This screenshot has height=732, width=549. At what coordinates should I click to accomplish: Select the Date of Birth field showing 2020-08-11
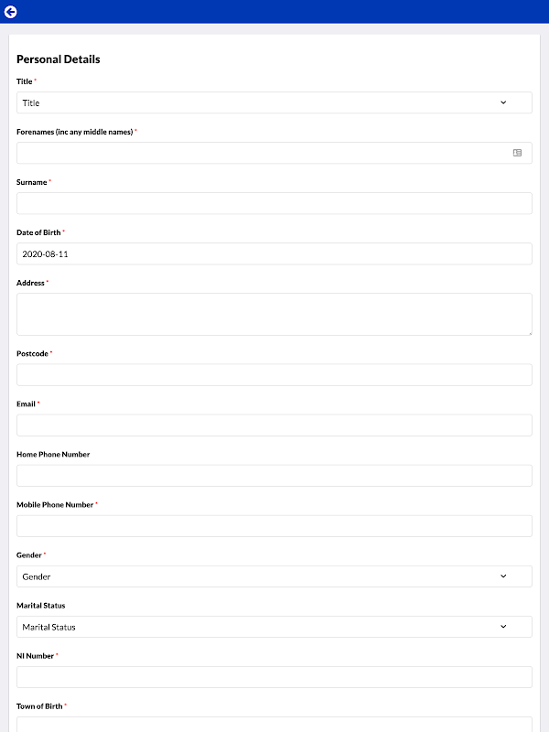(274, 253)
